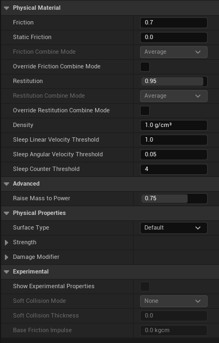Collapse the Physical Material section
This screenshot has width=219, height=343.
(6, 8)
